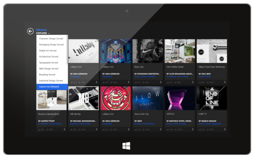This screenshot has height=158, width=254.
Task: Open the One Shelley Street interior thumbnail
Action: click(179, 51)
